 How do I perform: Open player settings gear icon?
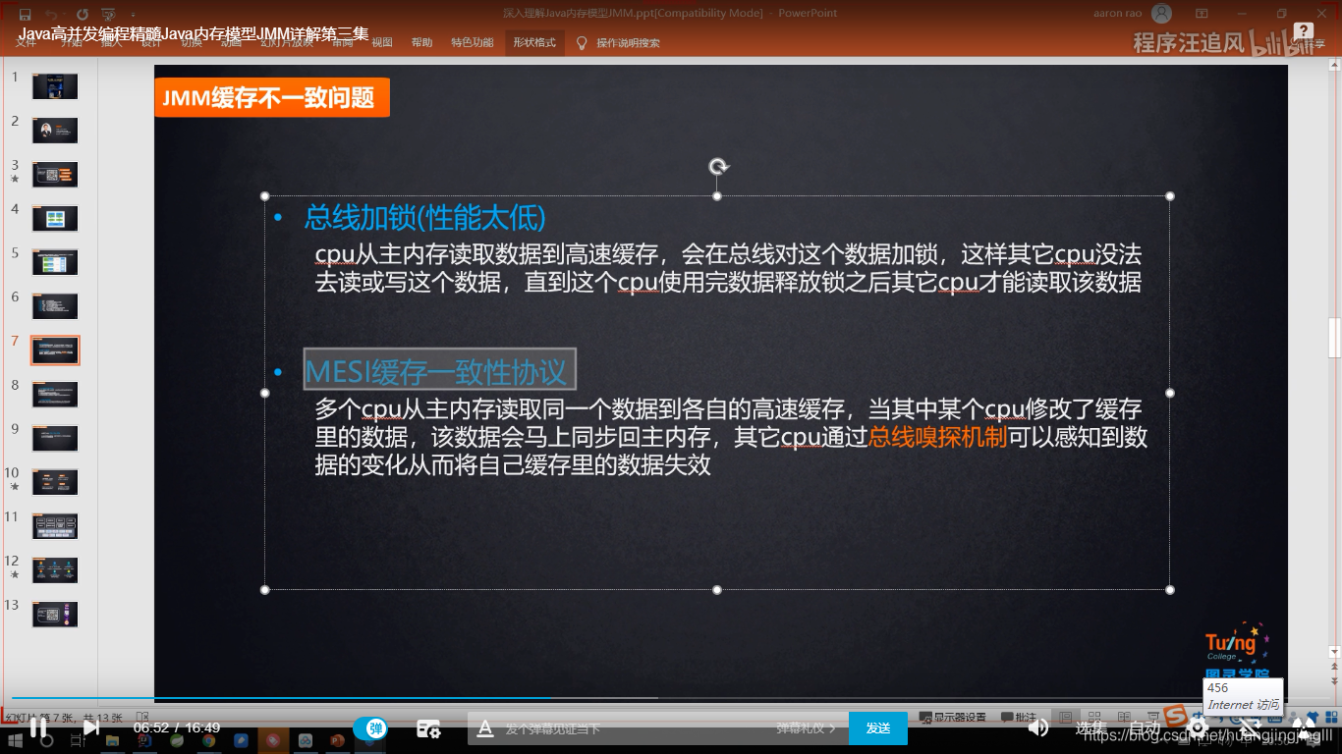(1198, 727)
